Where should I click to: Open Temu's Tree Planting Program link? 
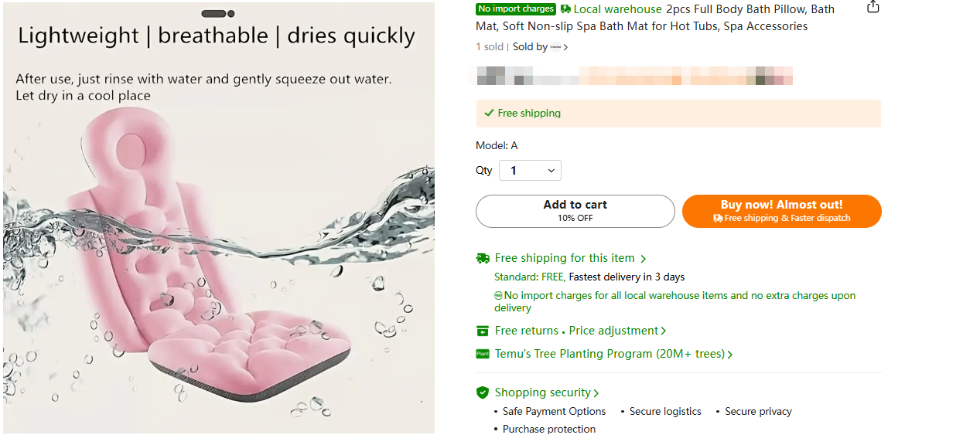[611, 353]
